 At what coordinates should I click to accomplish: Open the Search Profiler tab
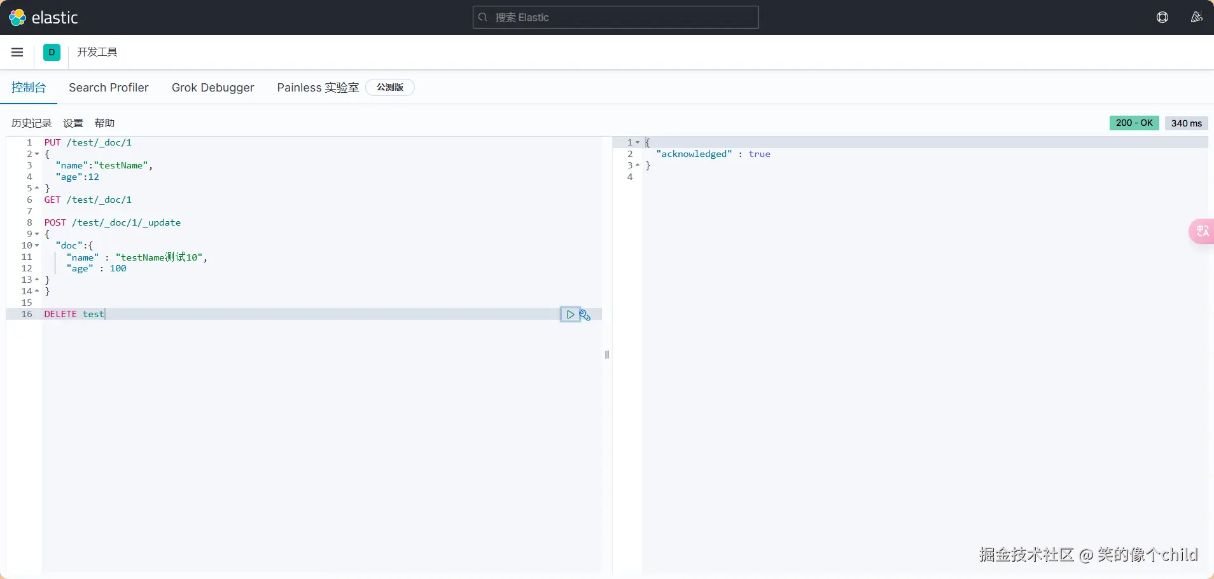[109, 87]
